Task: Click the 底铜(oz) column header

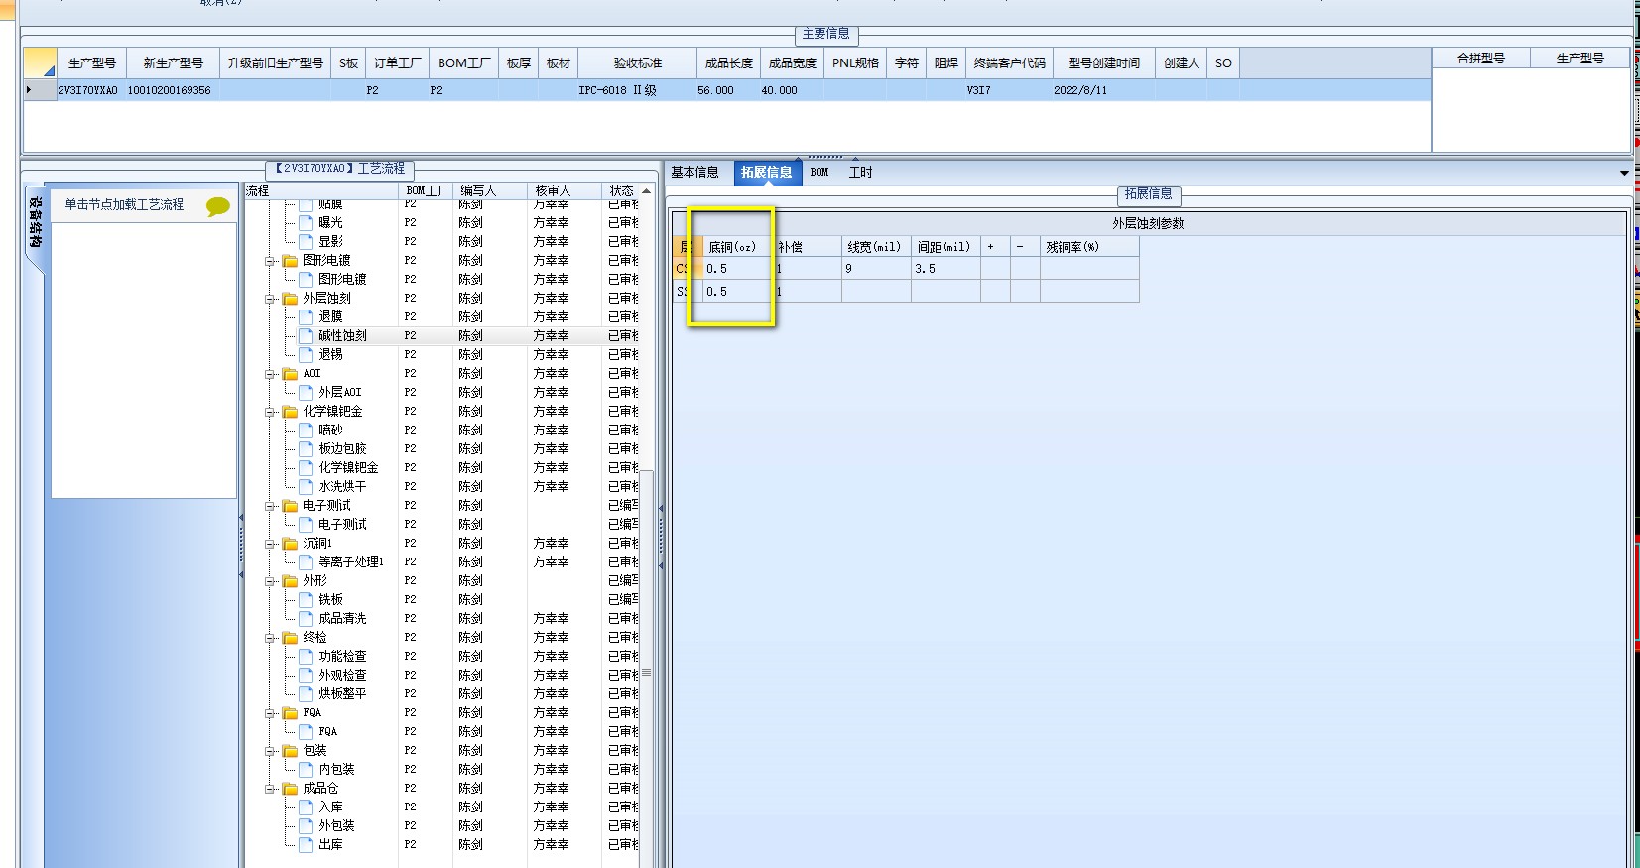Action: click(x=737, y=247)
